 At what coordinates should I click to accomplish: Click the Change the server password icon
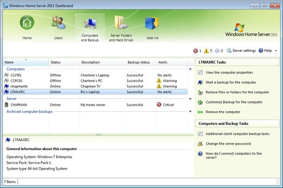click(x=200, y=144)
